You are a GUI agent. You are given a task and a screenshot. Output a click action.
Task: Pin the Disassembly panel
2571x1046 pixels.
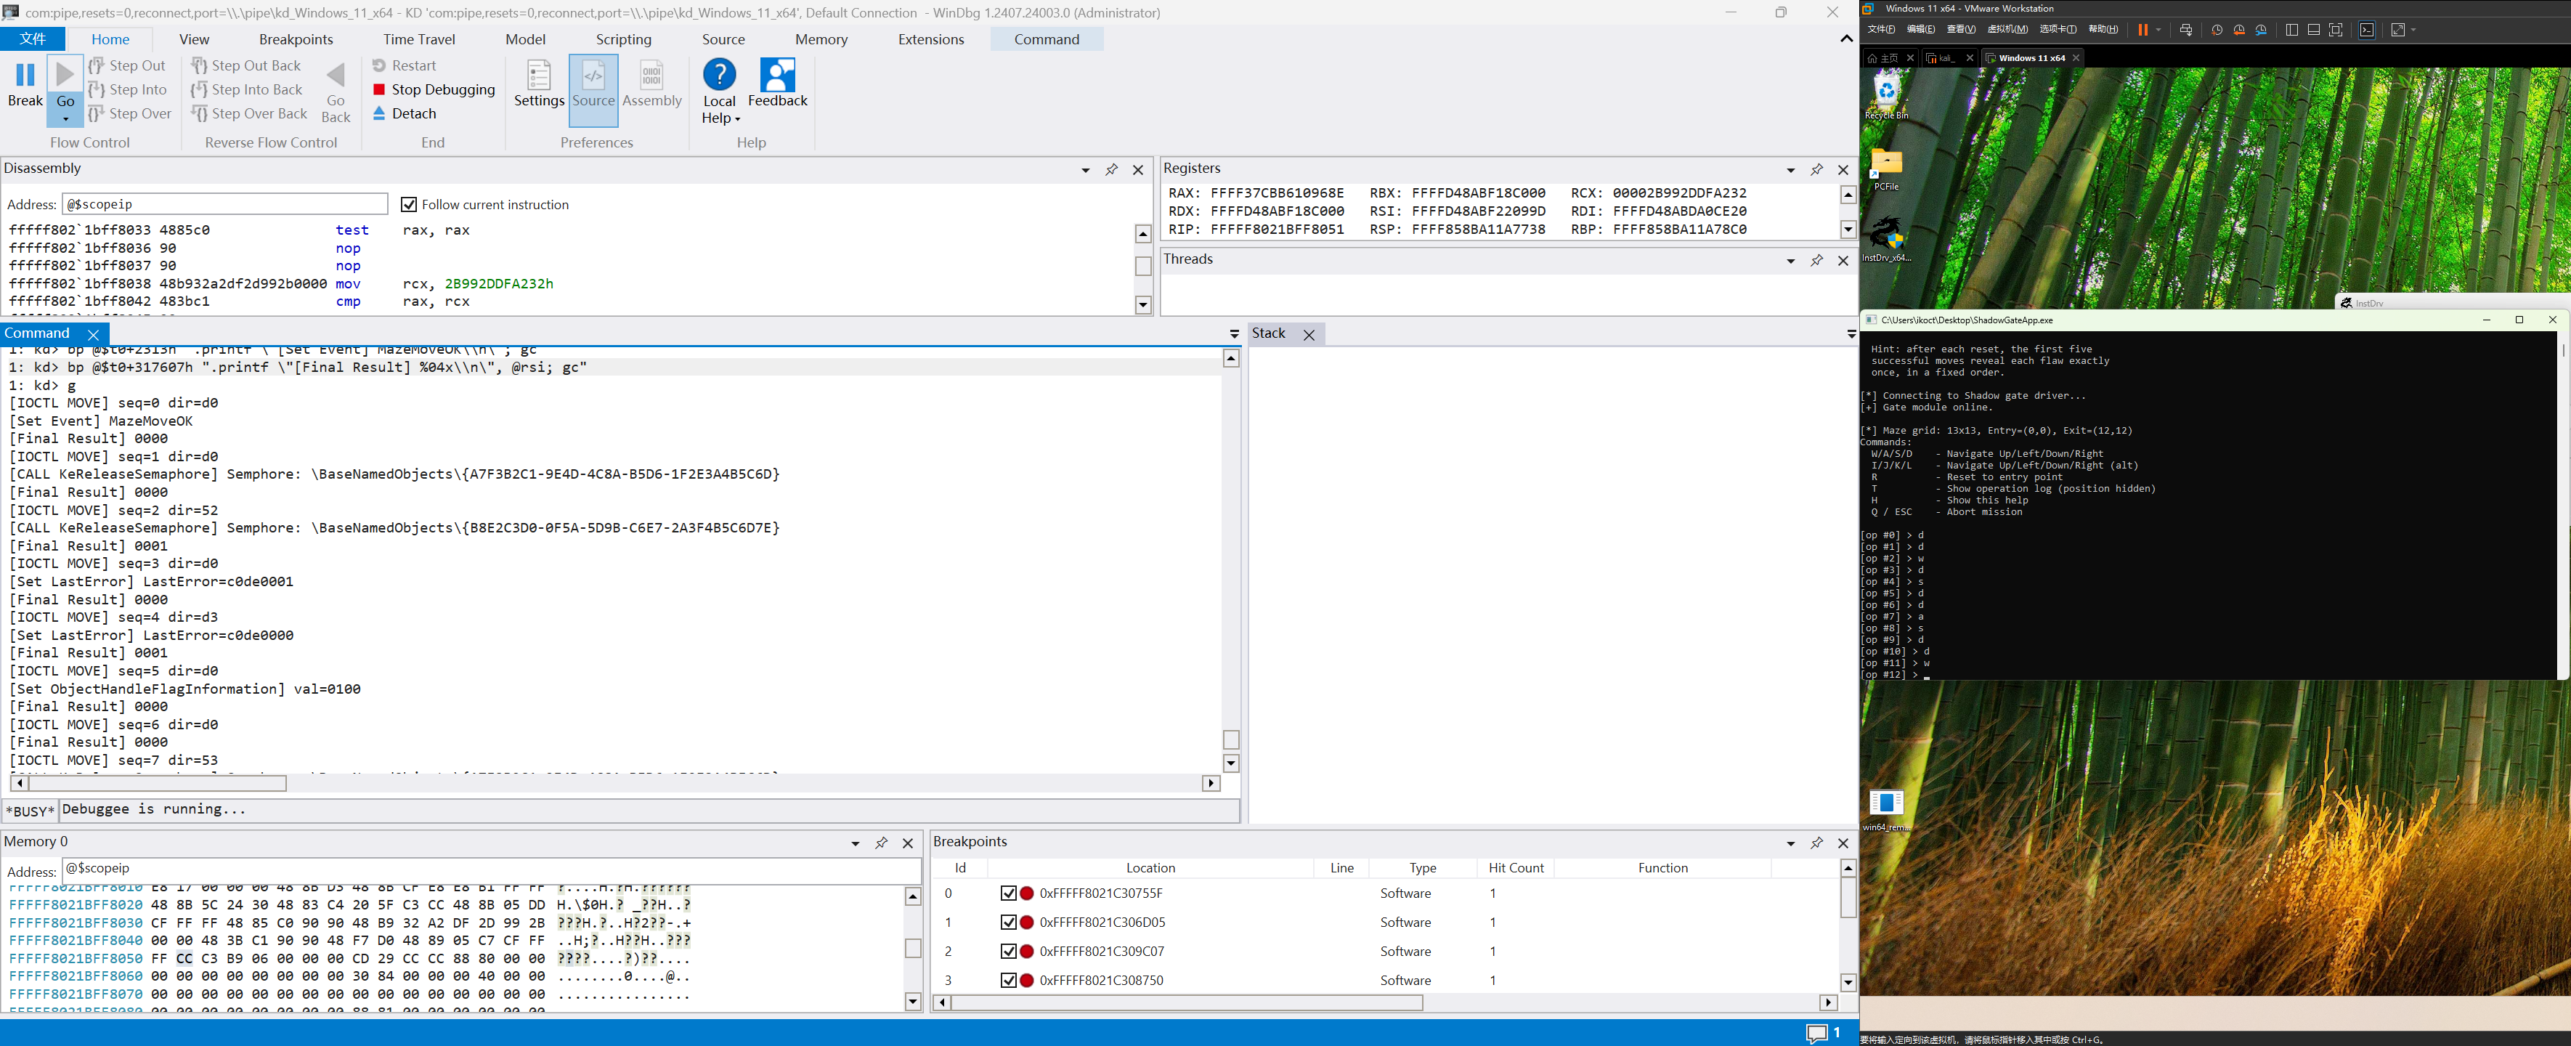(1111, 170)
